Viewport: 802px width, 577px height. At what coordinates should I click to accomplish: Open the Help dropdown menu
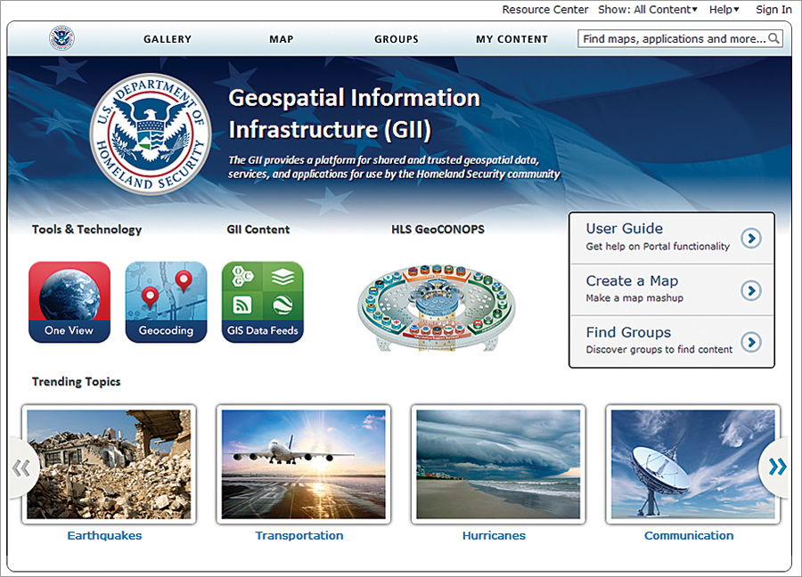[723, 9]
